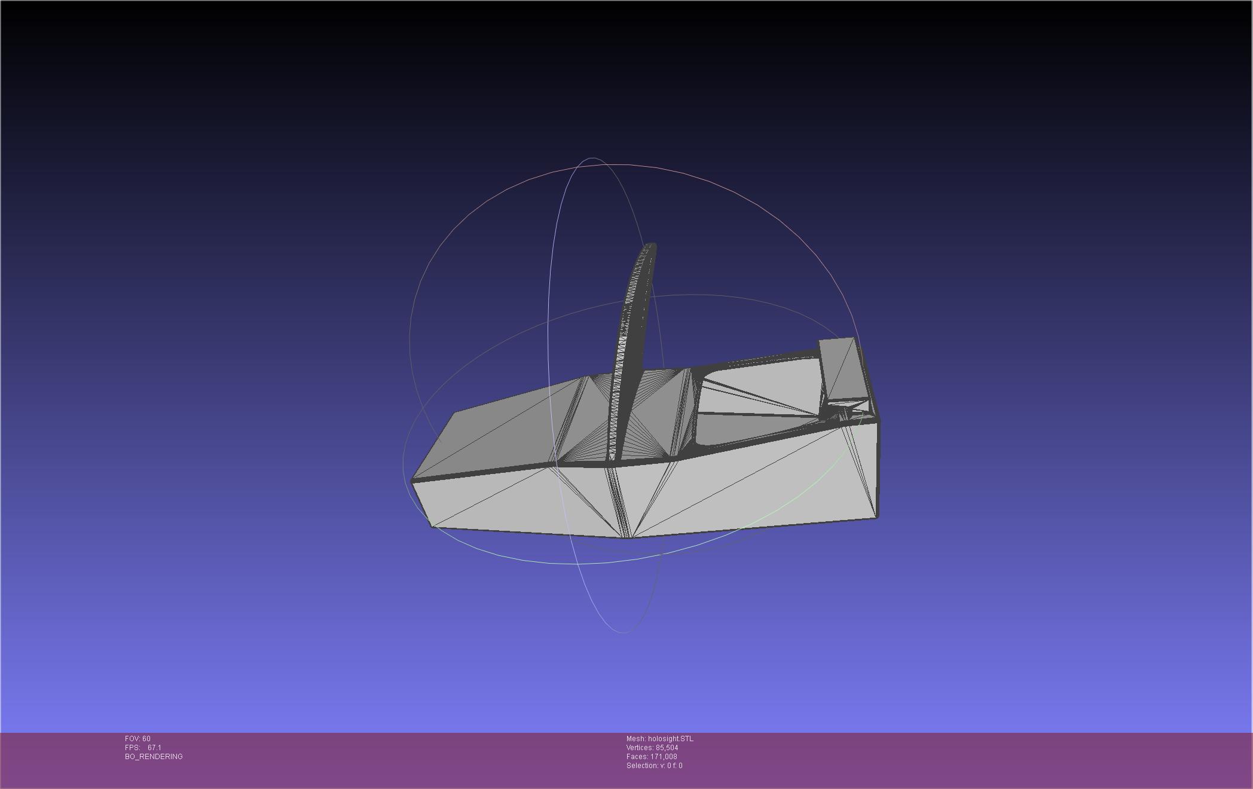The height and width of the screenshot is (789, 1253).
Task: Click the BO_RENDERING status label
Action: [x=154, y=757]
